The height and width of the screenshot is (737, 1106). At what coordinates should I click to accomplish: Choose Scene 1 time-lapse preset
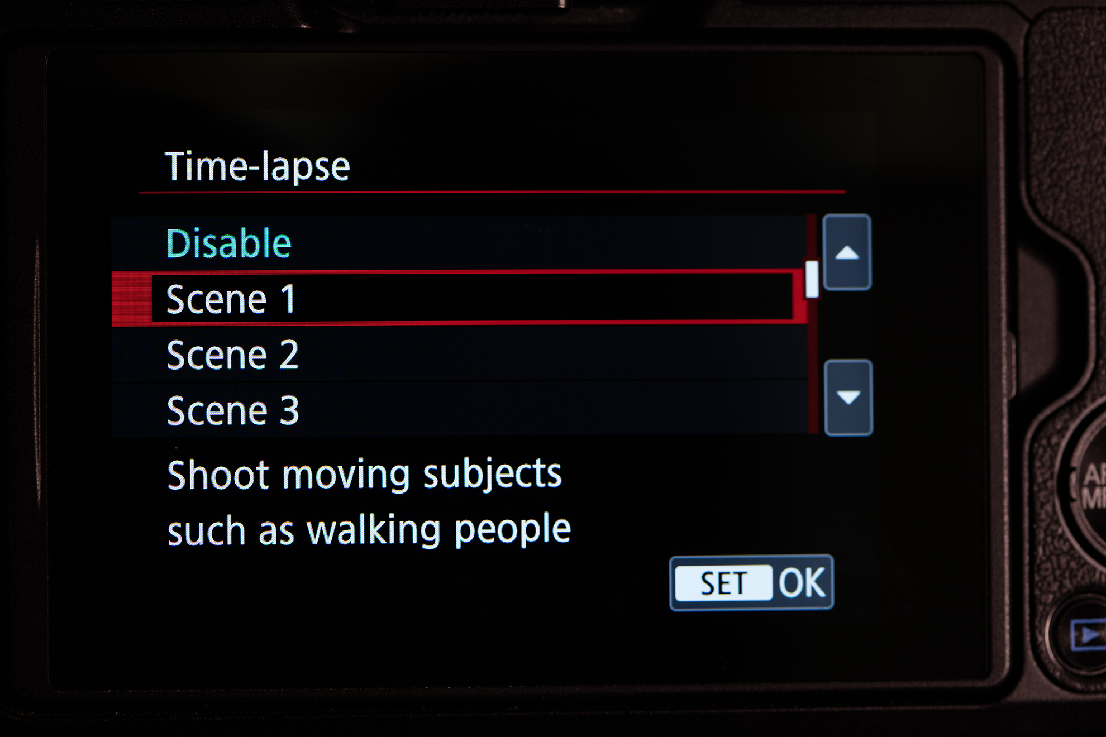tap(459, 299)
